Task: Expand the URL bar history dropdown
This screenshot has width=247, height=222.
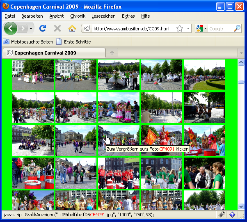Action: [x=188, y=29]
